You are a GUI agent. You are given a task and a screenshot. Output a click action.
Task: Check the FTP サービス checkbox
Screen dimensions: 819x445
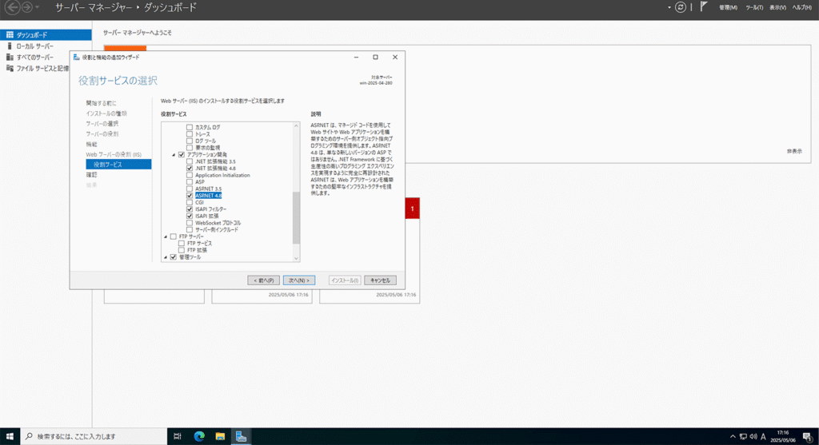coord(182,244)
